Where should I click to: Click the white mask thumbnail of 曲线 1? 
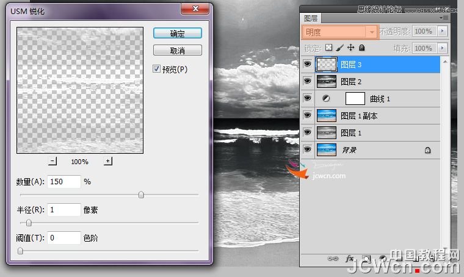(355, 98)
